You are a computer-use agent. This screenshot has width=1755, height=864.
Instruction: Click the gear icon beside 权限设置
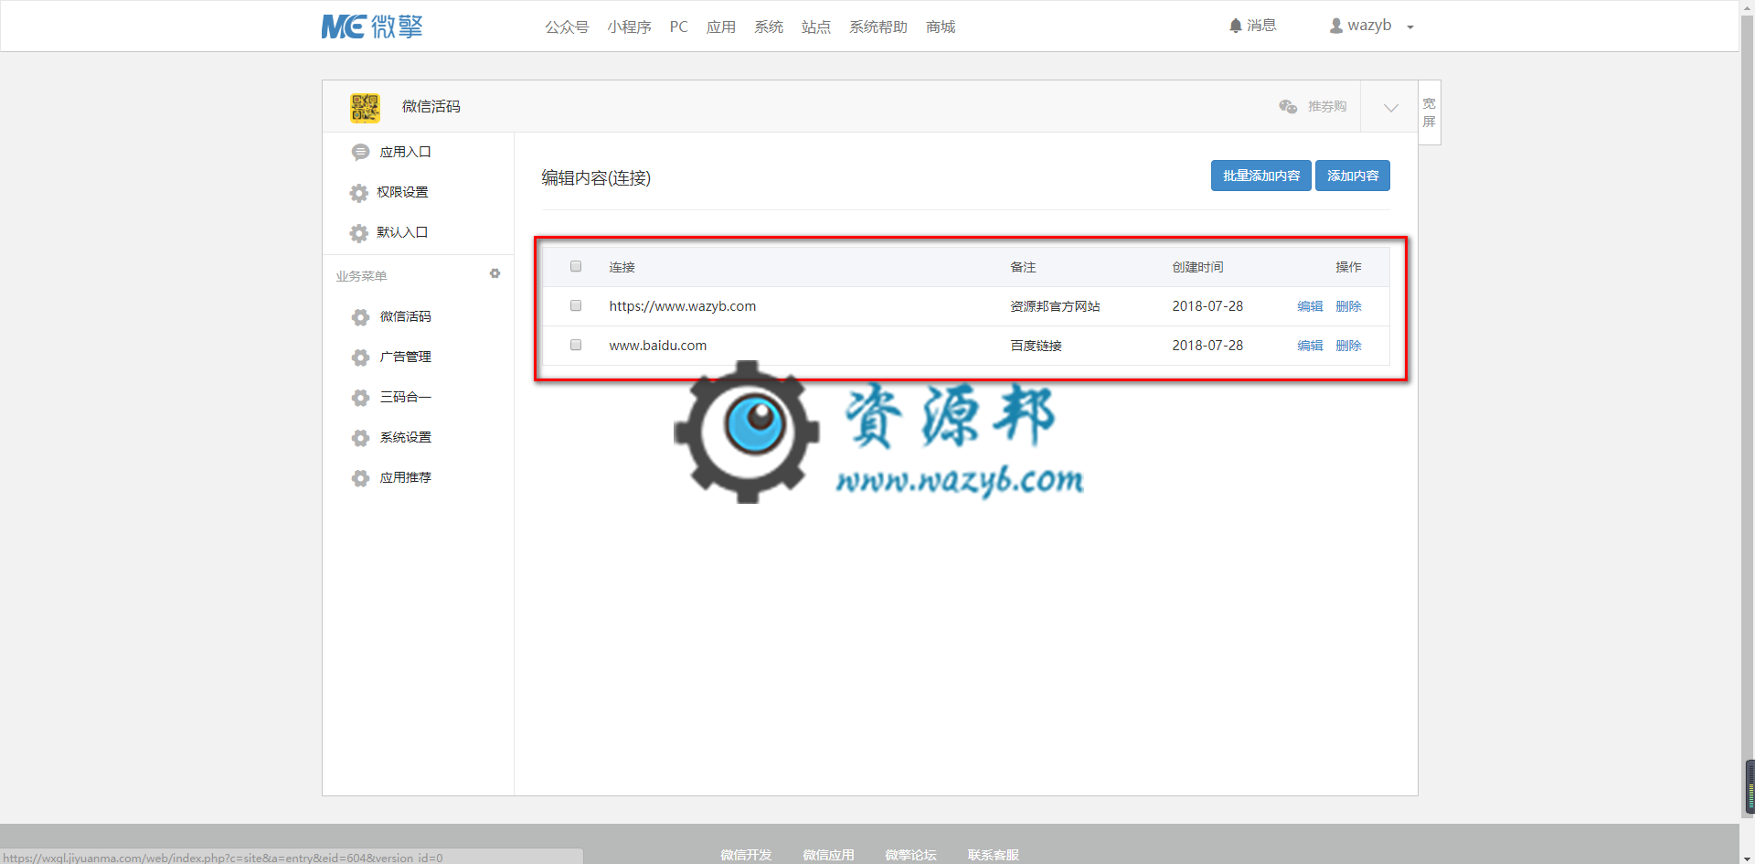point(359,193)
